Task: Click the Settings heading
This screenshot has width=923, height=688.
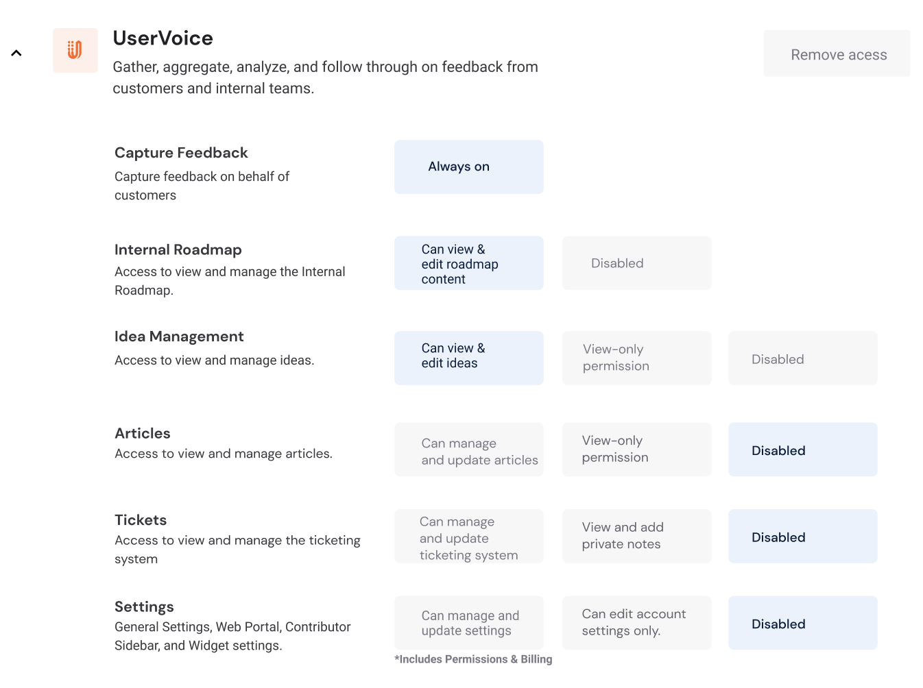Action: 144,606
